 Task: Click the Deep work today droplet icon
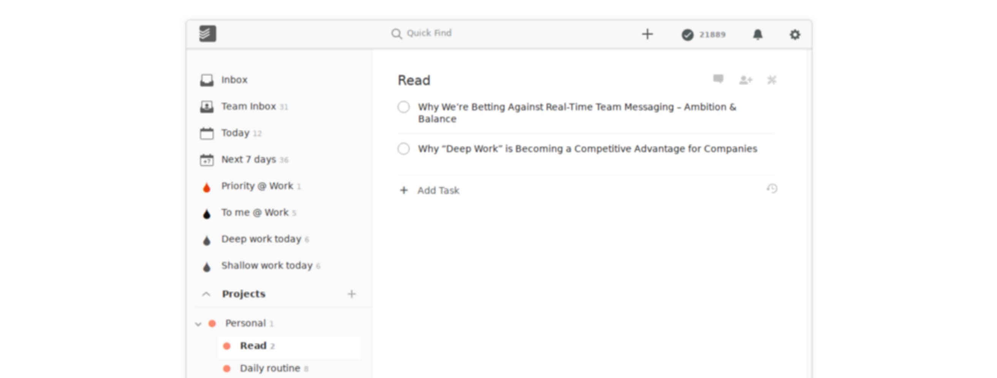point(207,240)
